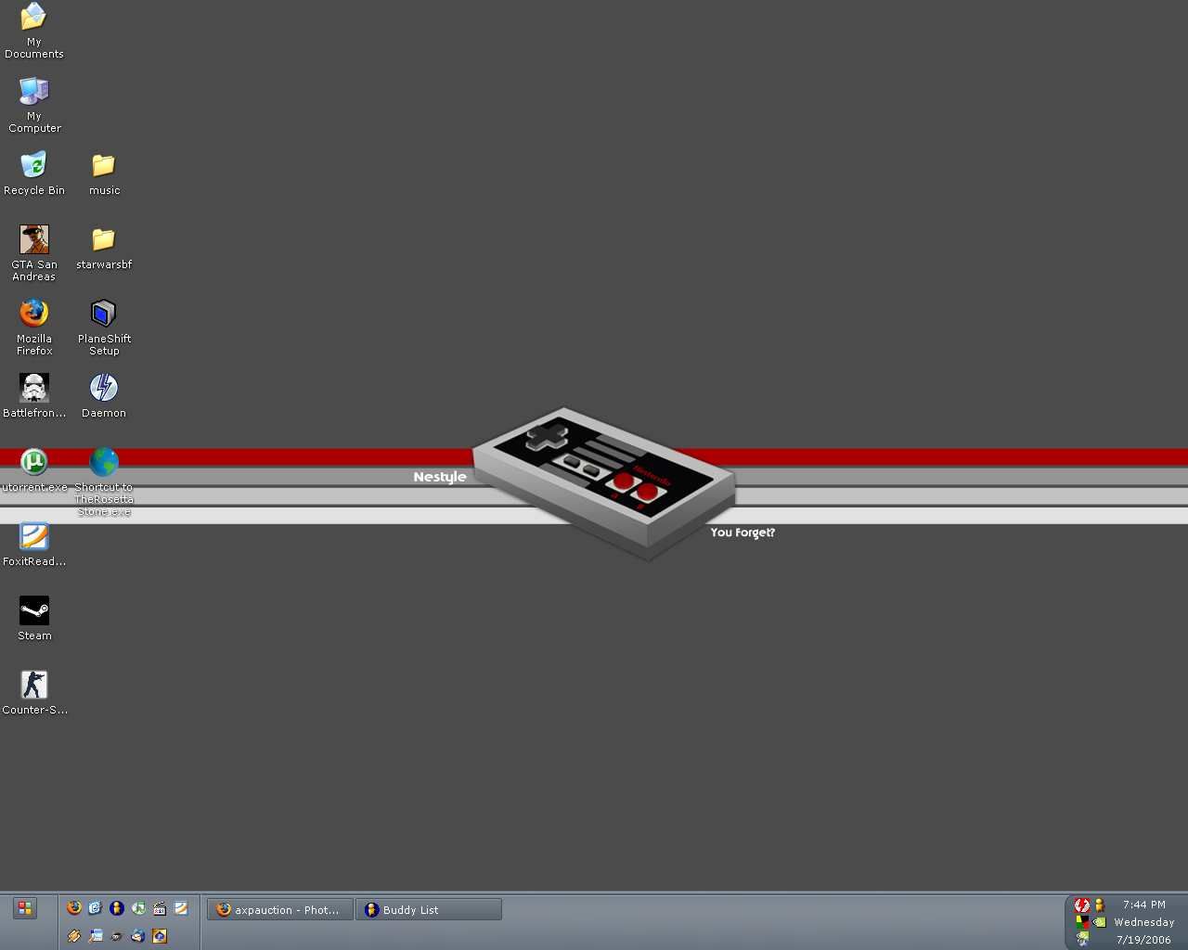
Task: Click the green music note quick launch icon
Action: point(138,908)
